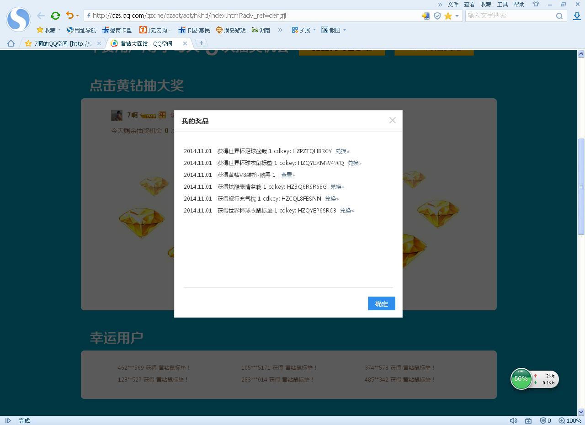Click the Sogou browser logo icon
This screenshot has width=585, height=425.
coord(18,19)
